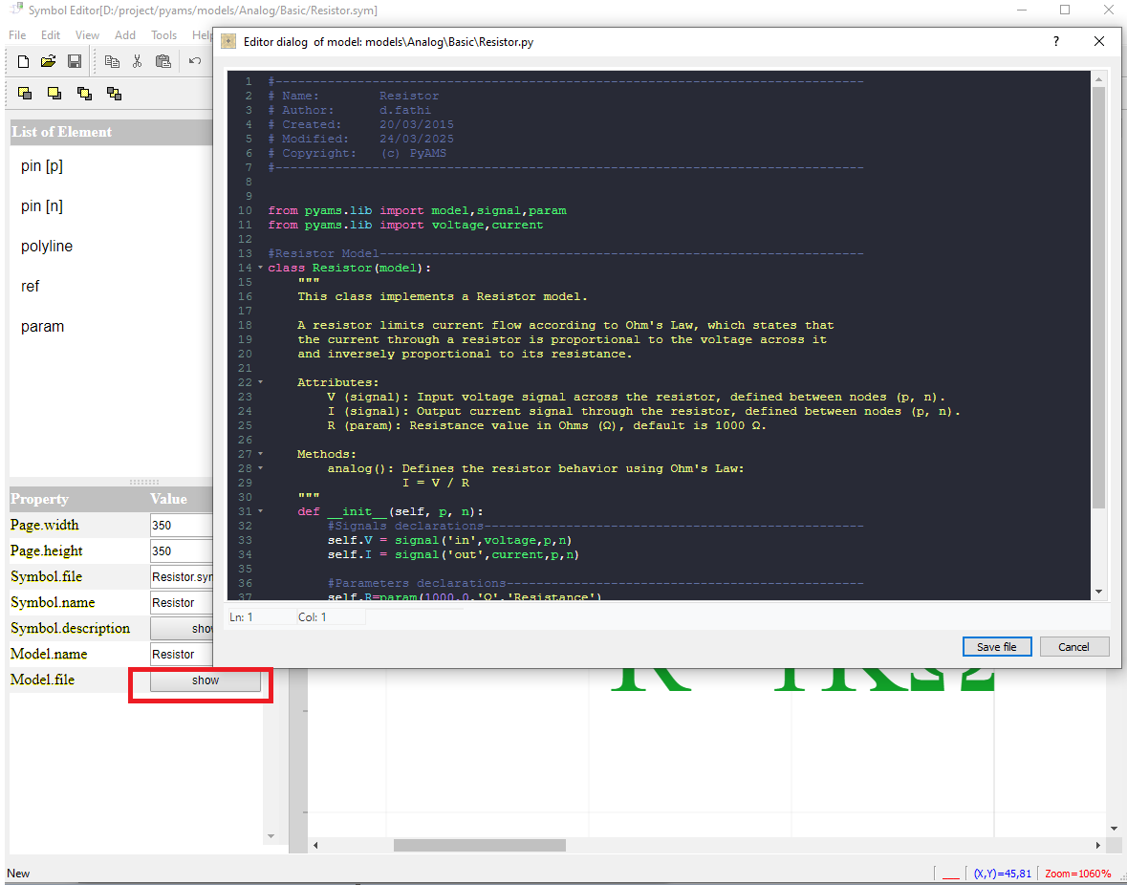Cut the selection using the scissors icon
Screen dimensions: 1127x885
click(138, 62)
